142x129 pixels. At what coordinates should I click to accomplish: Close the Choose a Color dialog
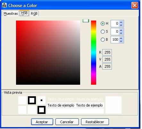coord(135,5)
